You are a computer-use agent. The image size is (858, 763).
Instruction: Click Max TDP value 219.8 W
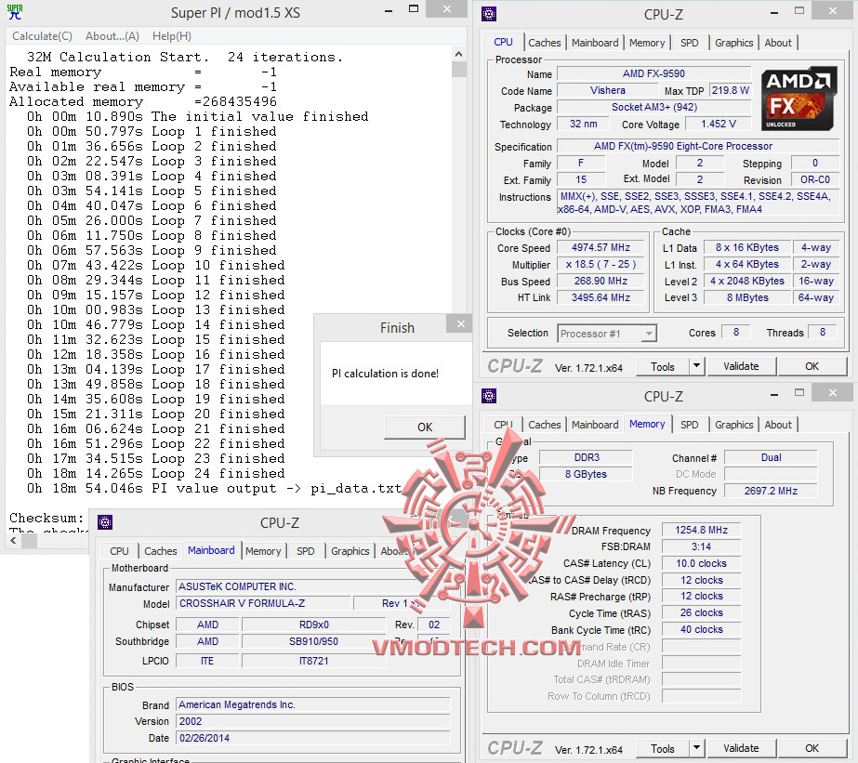click(x=730, y=90)
